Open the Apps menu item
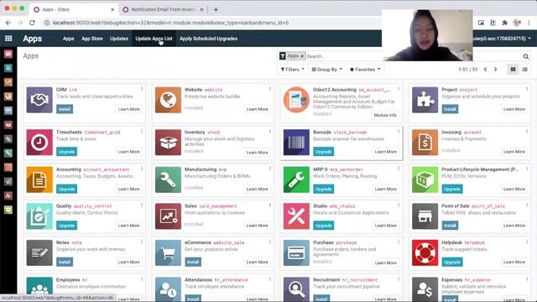 pyautogui.click(x=68, y=39)
